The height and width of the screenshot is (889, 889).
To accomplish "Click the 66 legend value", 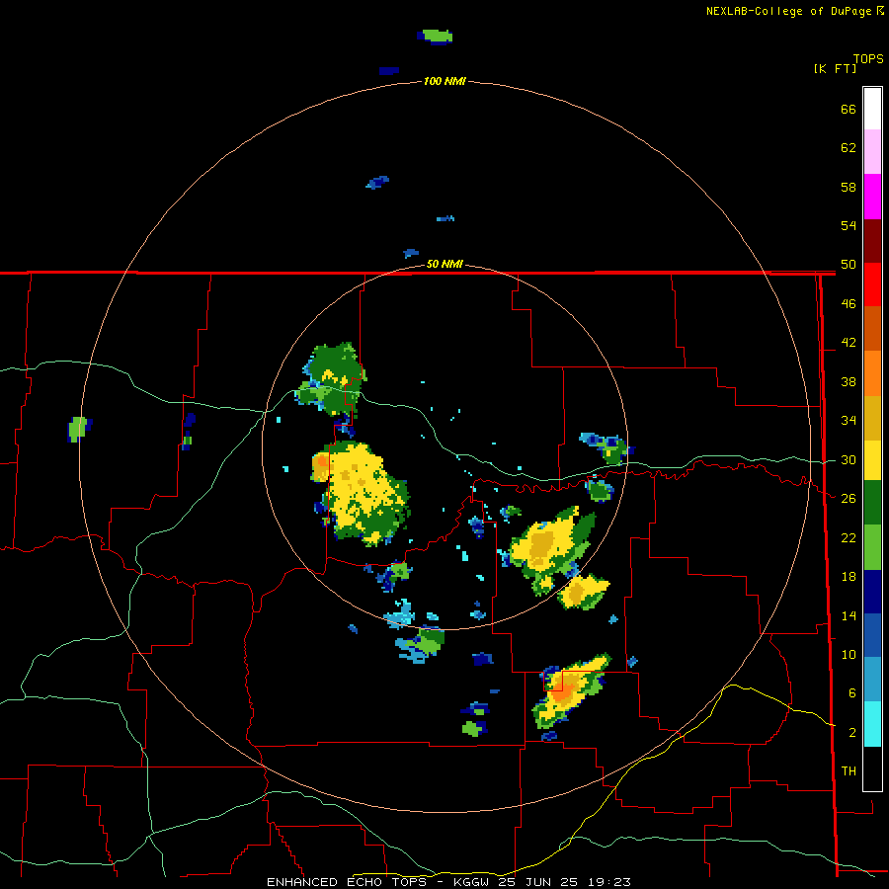I will (849, 109).
